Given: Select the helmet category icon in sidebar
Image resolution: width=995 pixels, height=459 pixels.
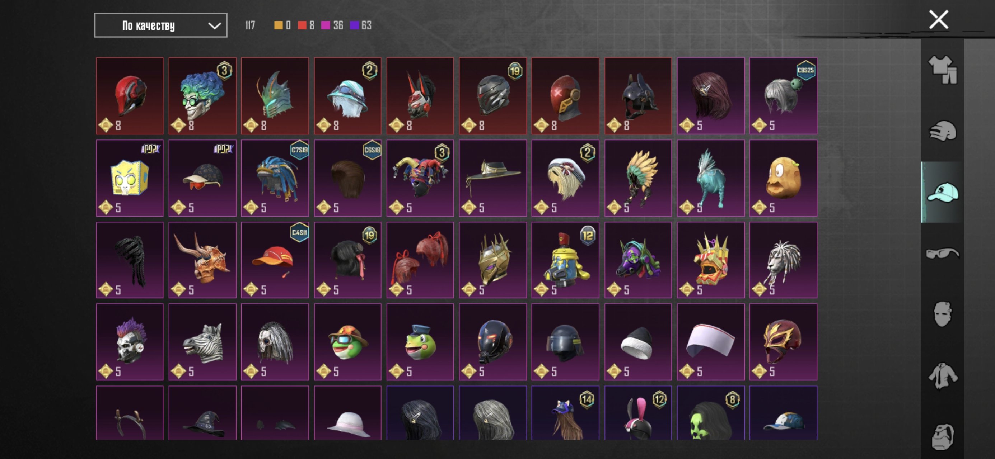Looking at the screenshot, I should 943,131.
